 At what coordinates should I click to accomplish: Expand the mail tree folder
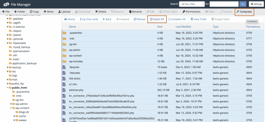point(8,80)
